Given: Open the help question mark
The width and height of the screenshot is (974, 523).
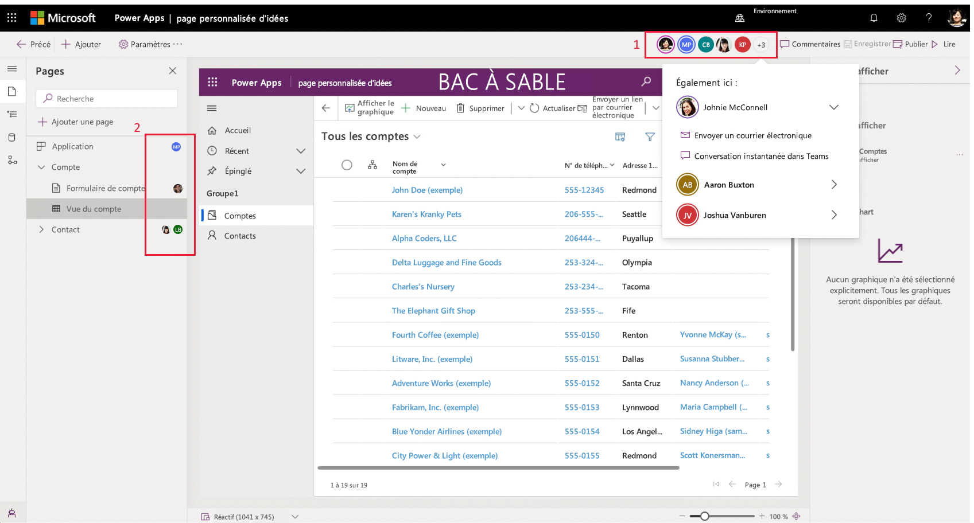Looking at the screenshot, I should pos(929,18).
